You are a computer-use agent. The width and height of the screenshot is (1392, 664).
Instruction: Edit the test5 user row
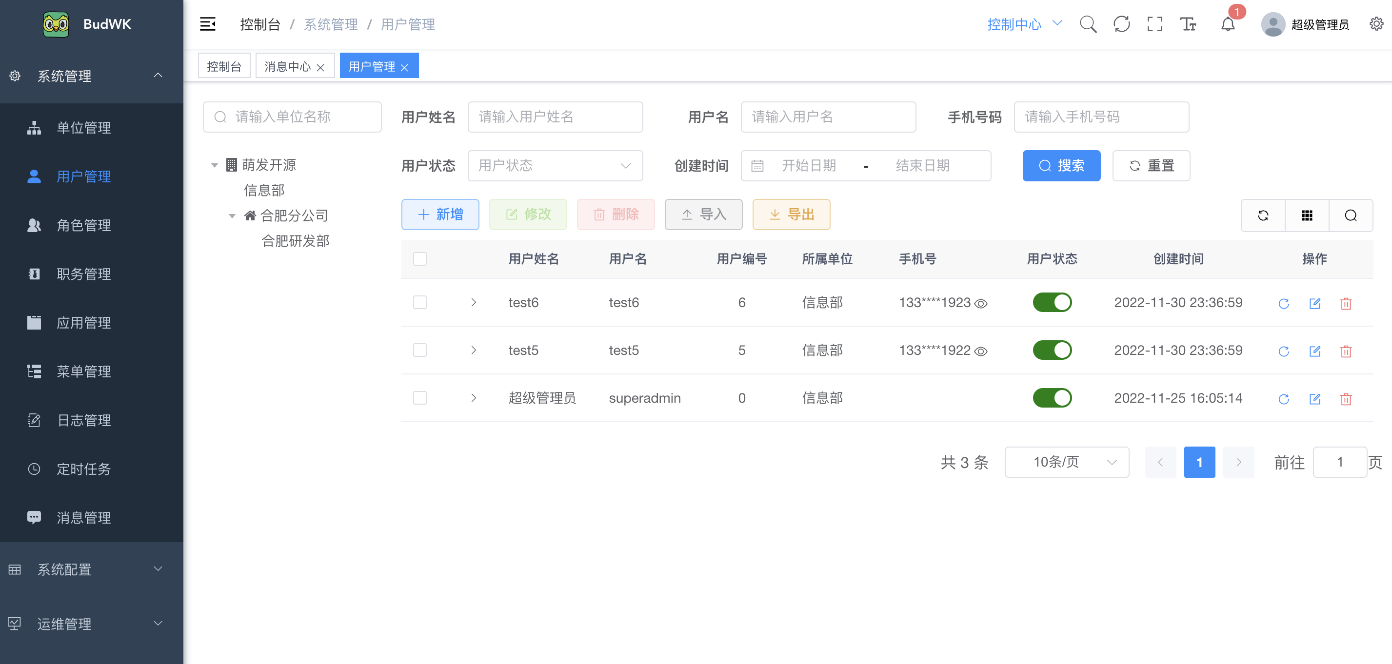pyautogui.click(x=1315, y=351)
